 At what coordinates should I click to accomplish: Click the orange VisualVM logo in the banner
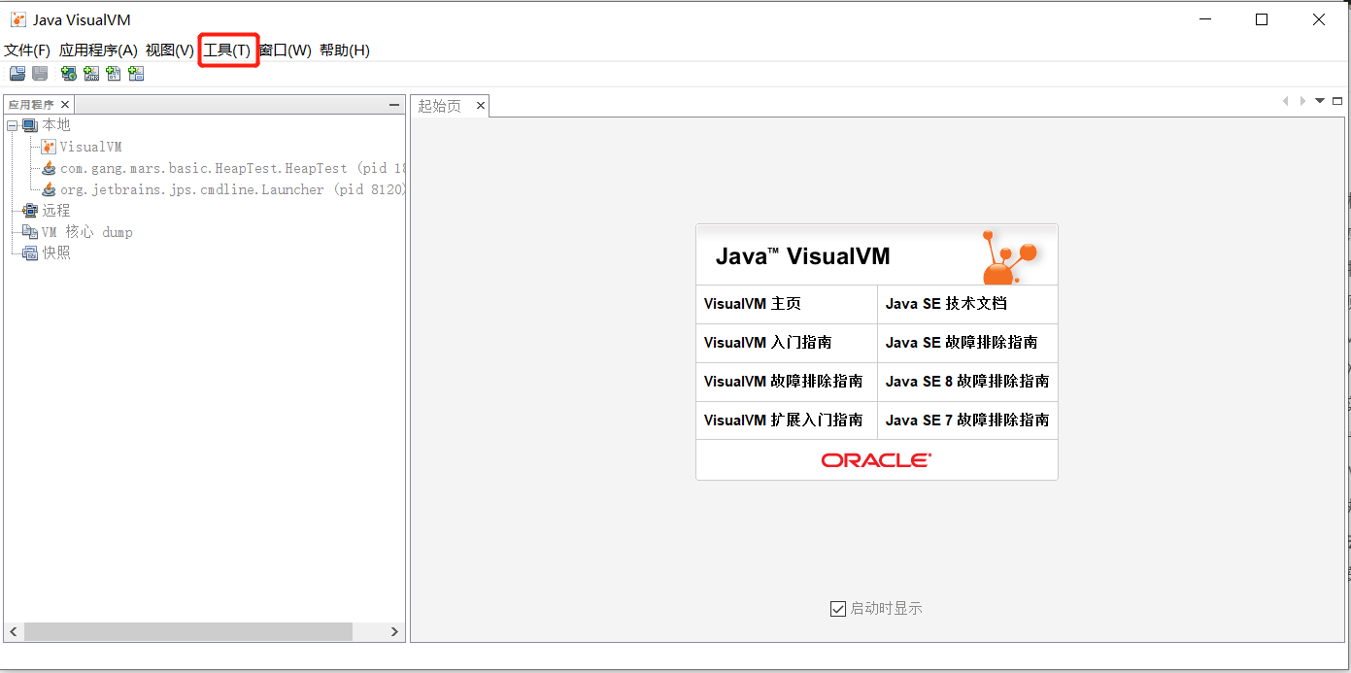point(1009,256)
